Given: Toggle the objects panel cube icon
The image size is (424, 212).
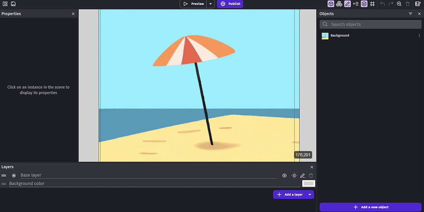Looking at the screenshot, I should pos(331,4).
